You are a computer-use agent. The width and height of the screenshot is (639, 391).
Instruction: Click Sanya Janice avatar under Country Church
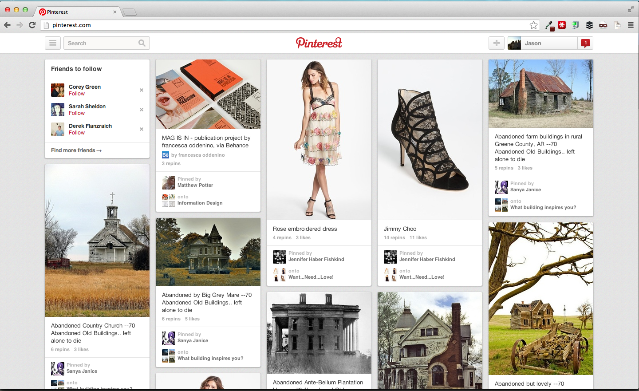[58, 369]
